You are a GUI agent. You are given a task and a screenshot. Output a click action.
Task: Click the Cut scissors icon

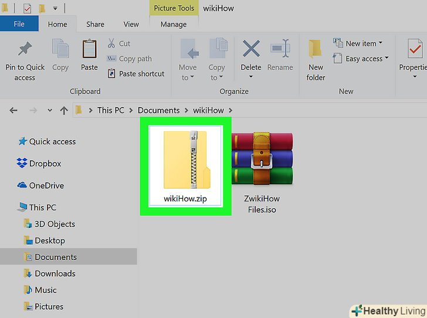click(111, 43)
